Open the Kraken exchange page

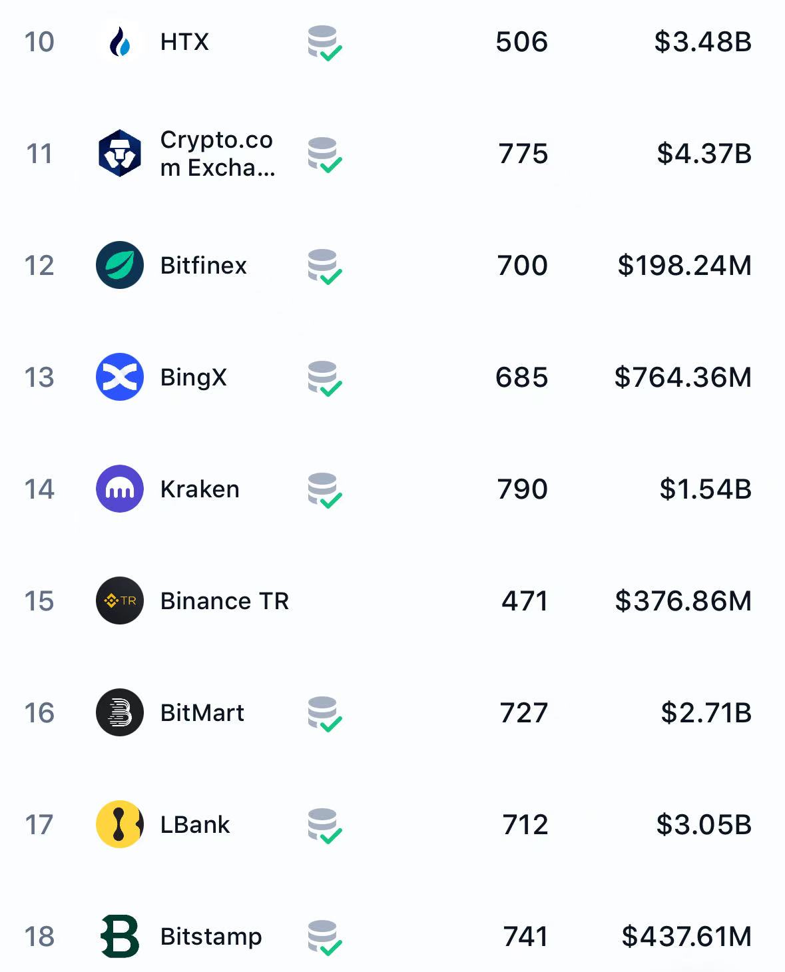click(x=200, y=489)
